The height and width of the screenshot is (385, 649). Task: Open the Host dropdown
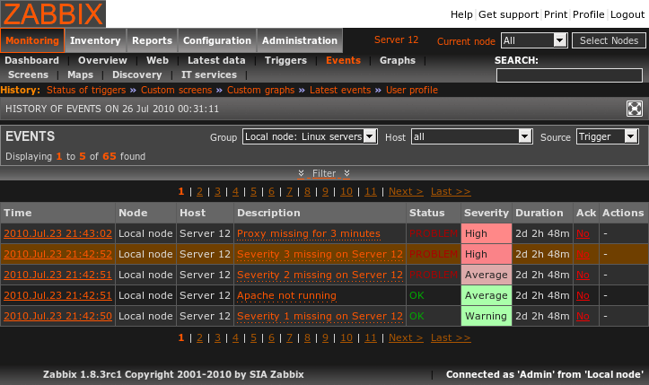click(x=471, y=136)
